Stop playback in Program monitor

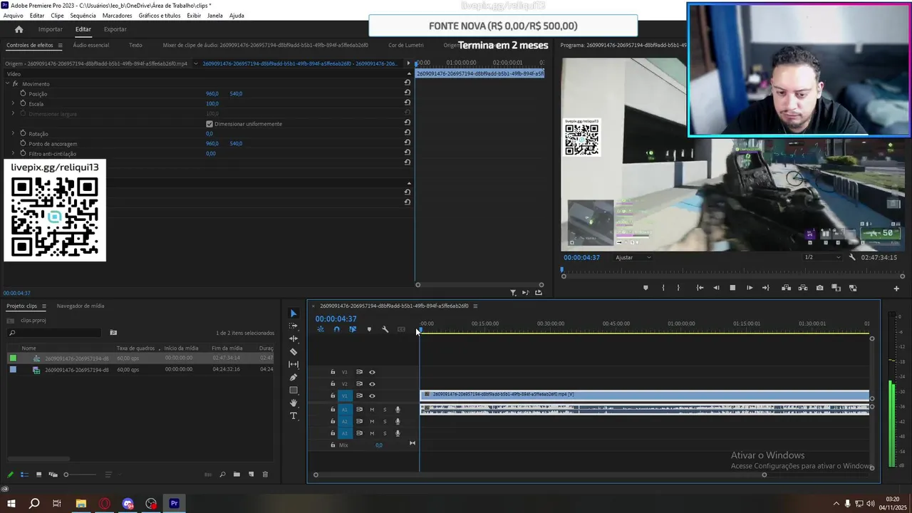coord(732,288)
